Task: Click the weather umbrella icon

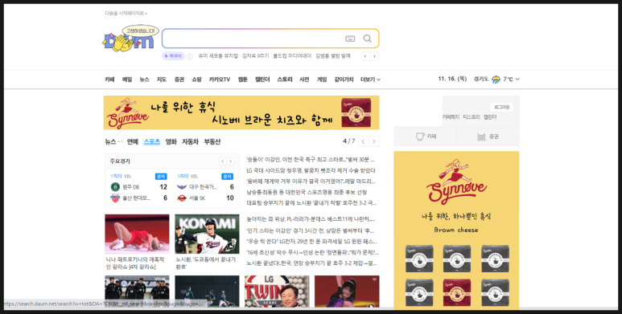Action: [496, 80]
